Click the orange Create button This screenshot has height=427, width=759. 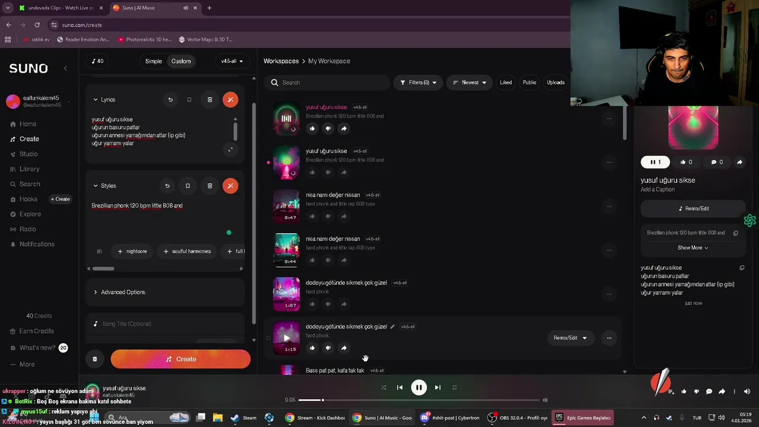point(180,359)
